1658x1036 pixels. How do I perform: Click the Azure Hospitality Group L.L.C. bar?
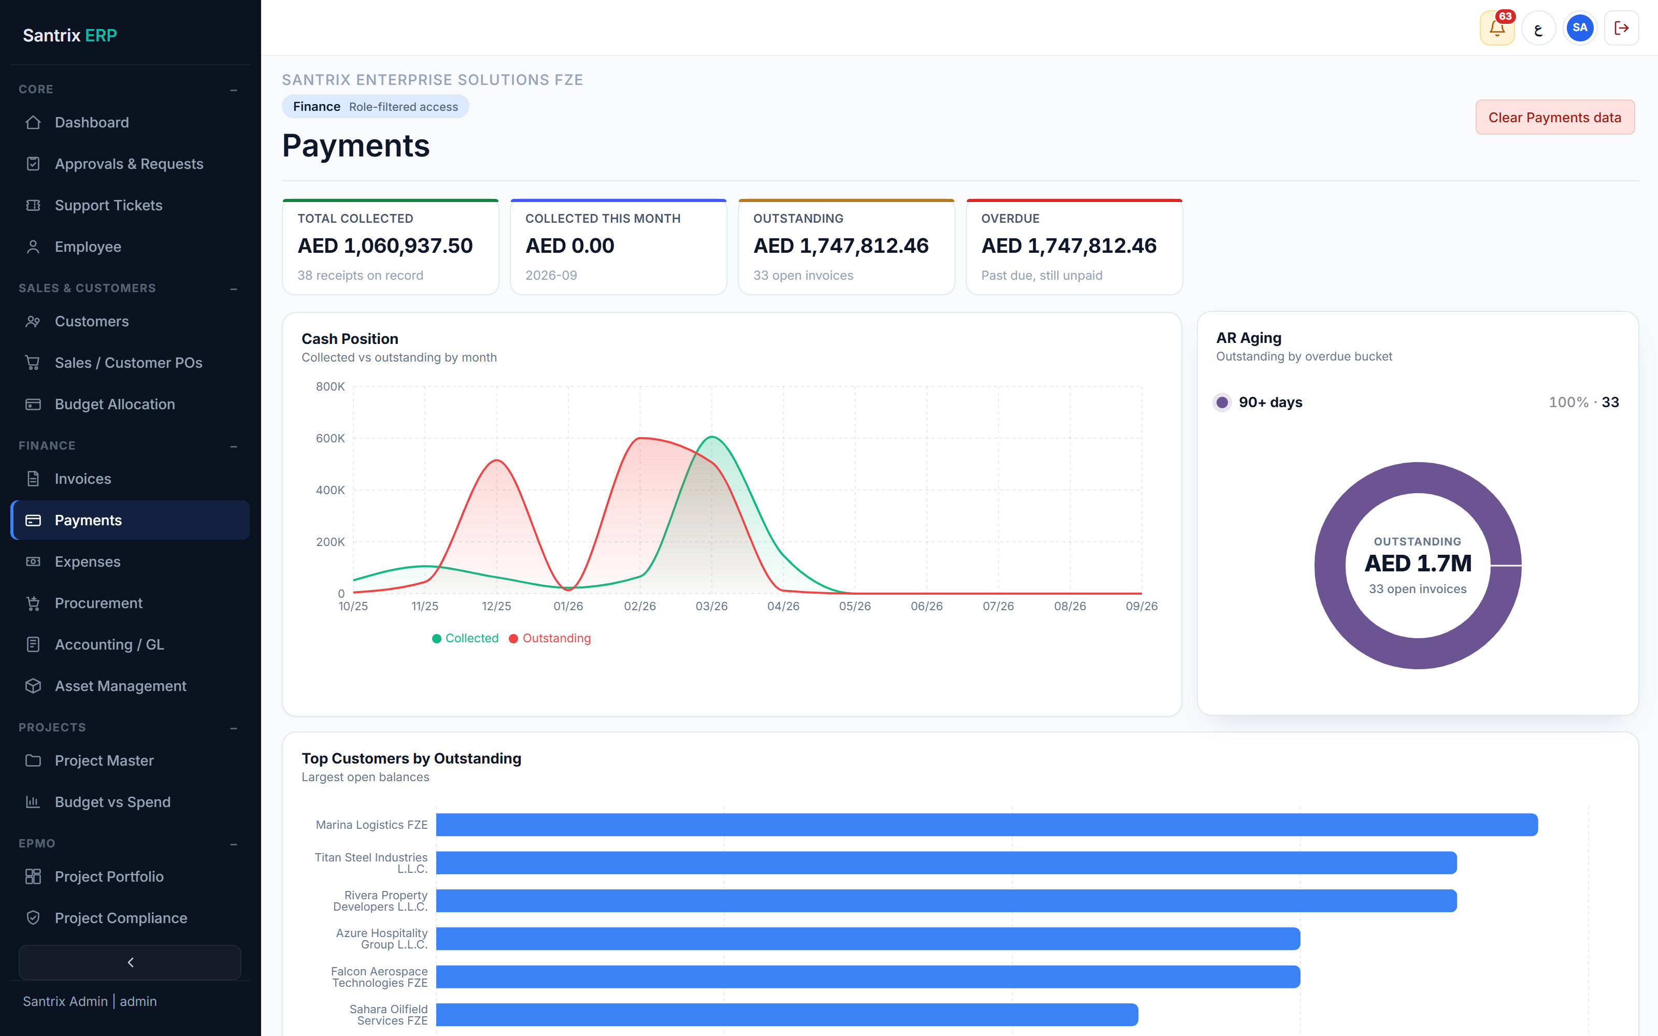868,939
